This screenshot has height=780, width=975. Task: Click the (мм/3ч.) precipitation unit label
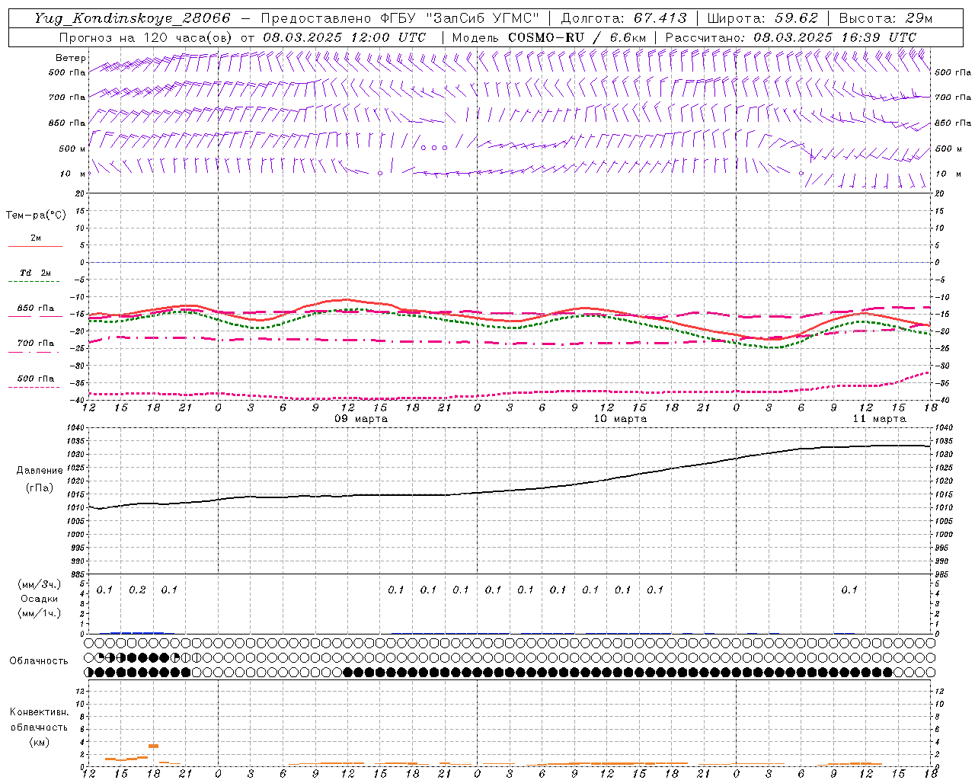[40, 584]
